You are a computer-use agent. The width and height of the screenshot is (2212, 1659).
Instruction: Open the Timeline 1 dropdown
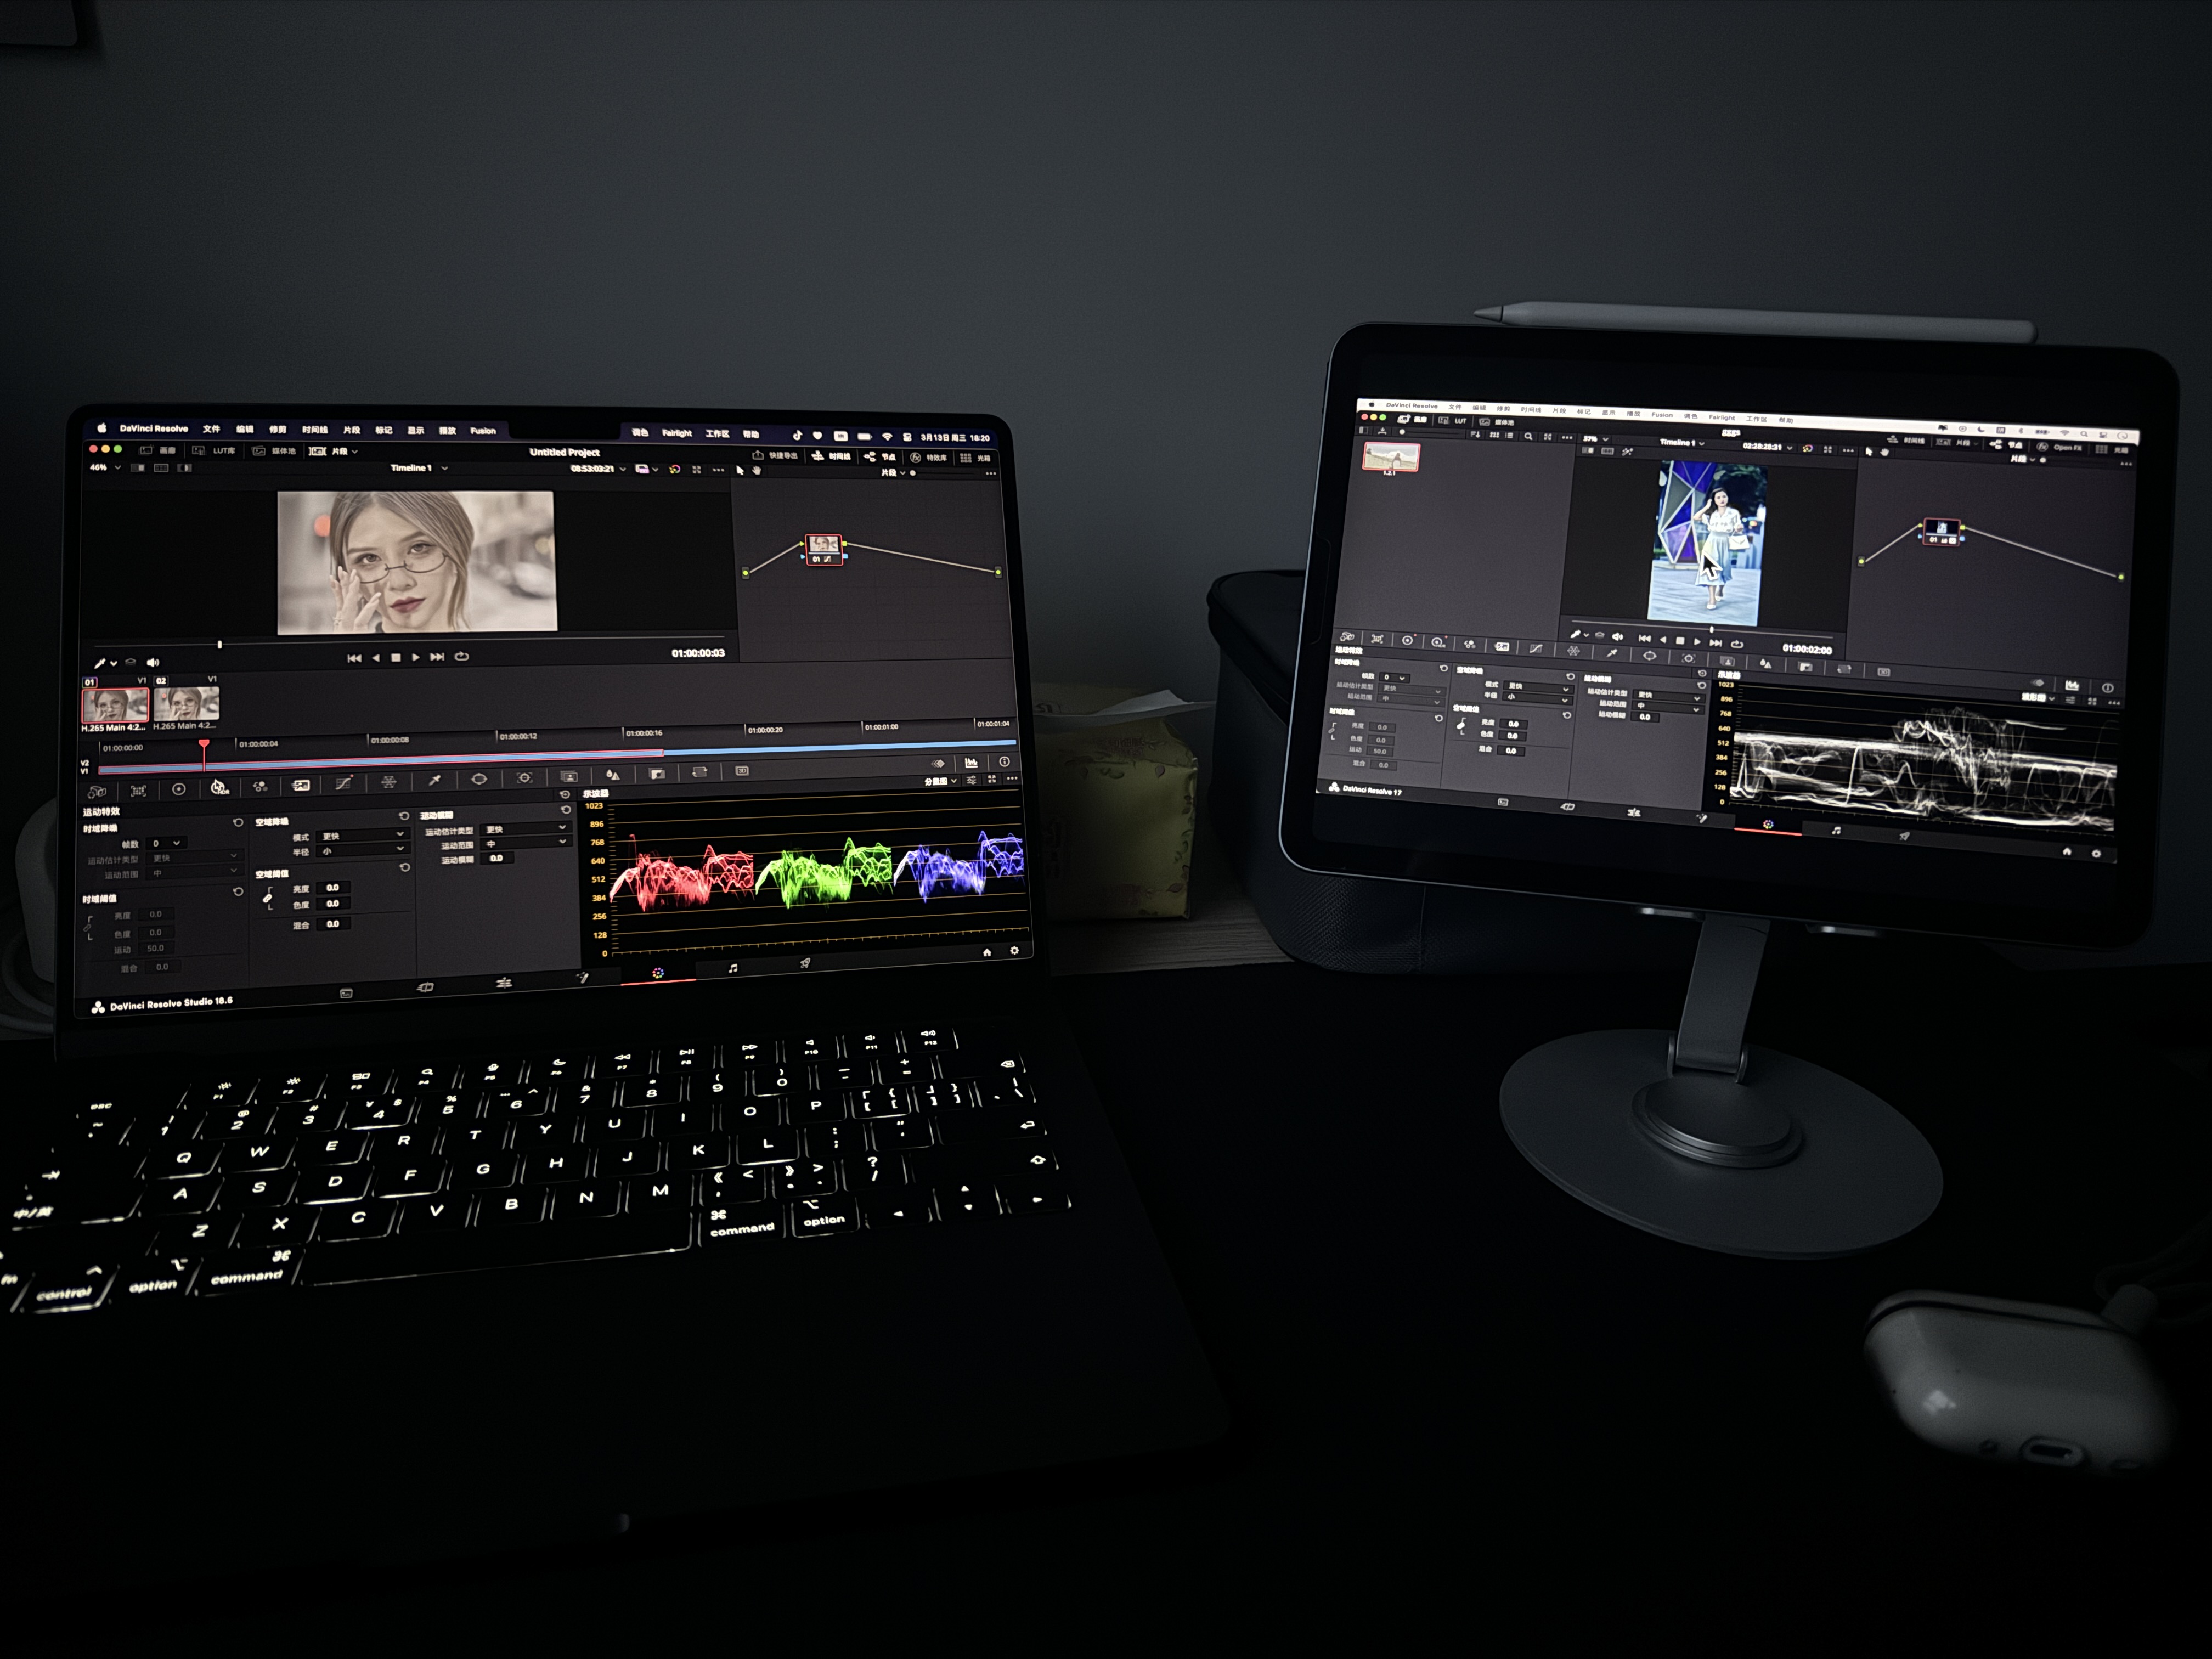(x=419, y=467)
